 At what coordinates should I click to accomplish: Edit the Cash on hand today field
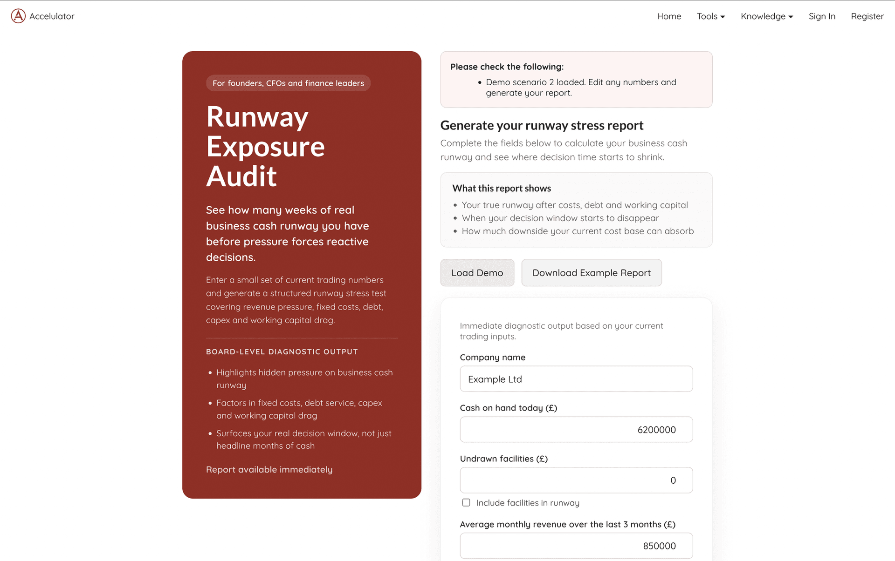[x=576, y=430]
